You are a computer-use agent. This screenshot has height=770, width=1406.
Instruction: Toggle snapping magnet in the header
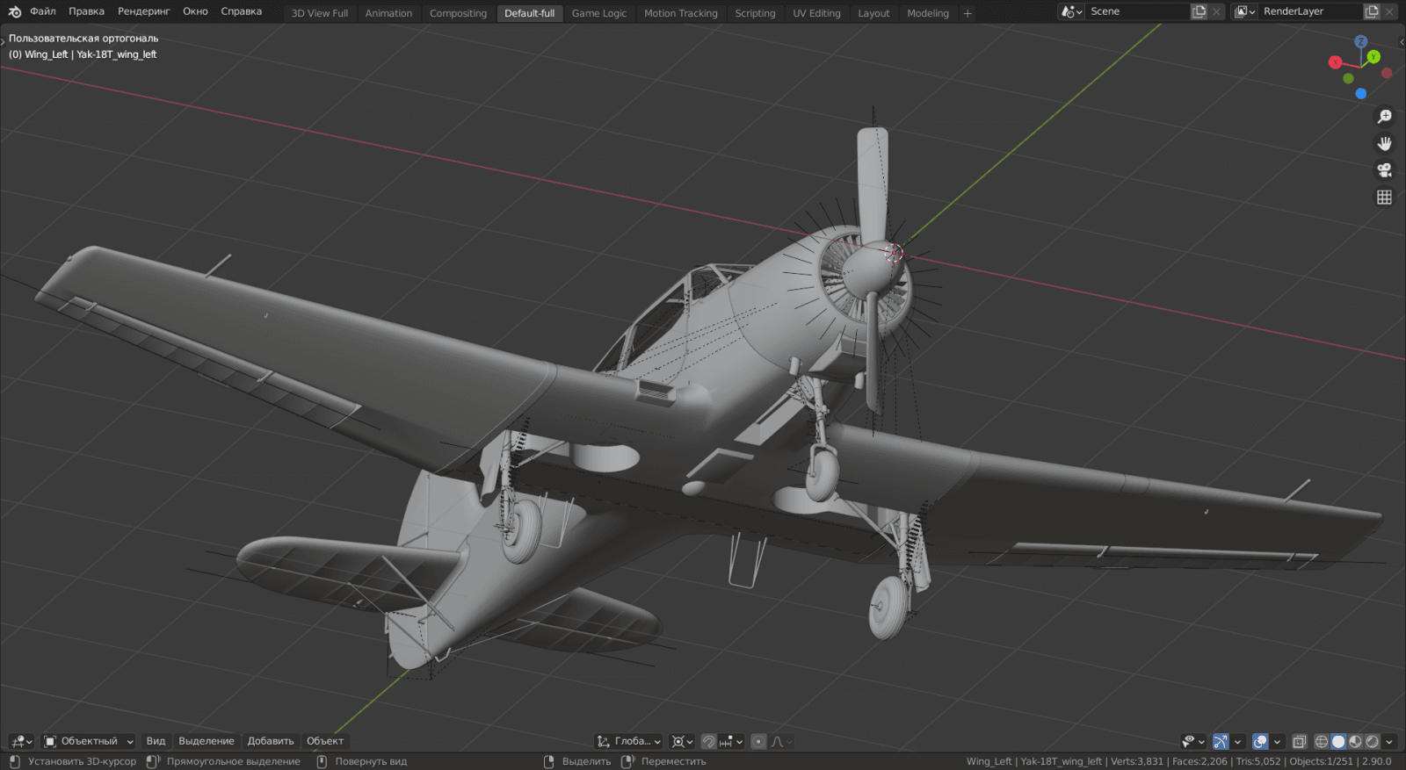pyautogui.click(x=708, y=742)
